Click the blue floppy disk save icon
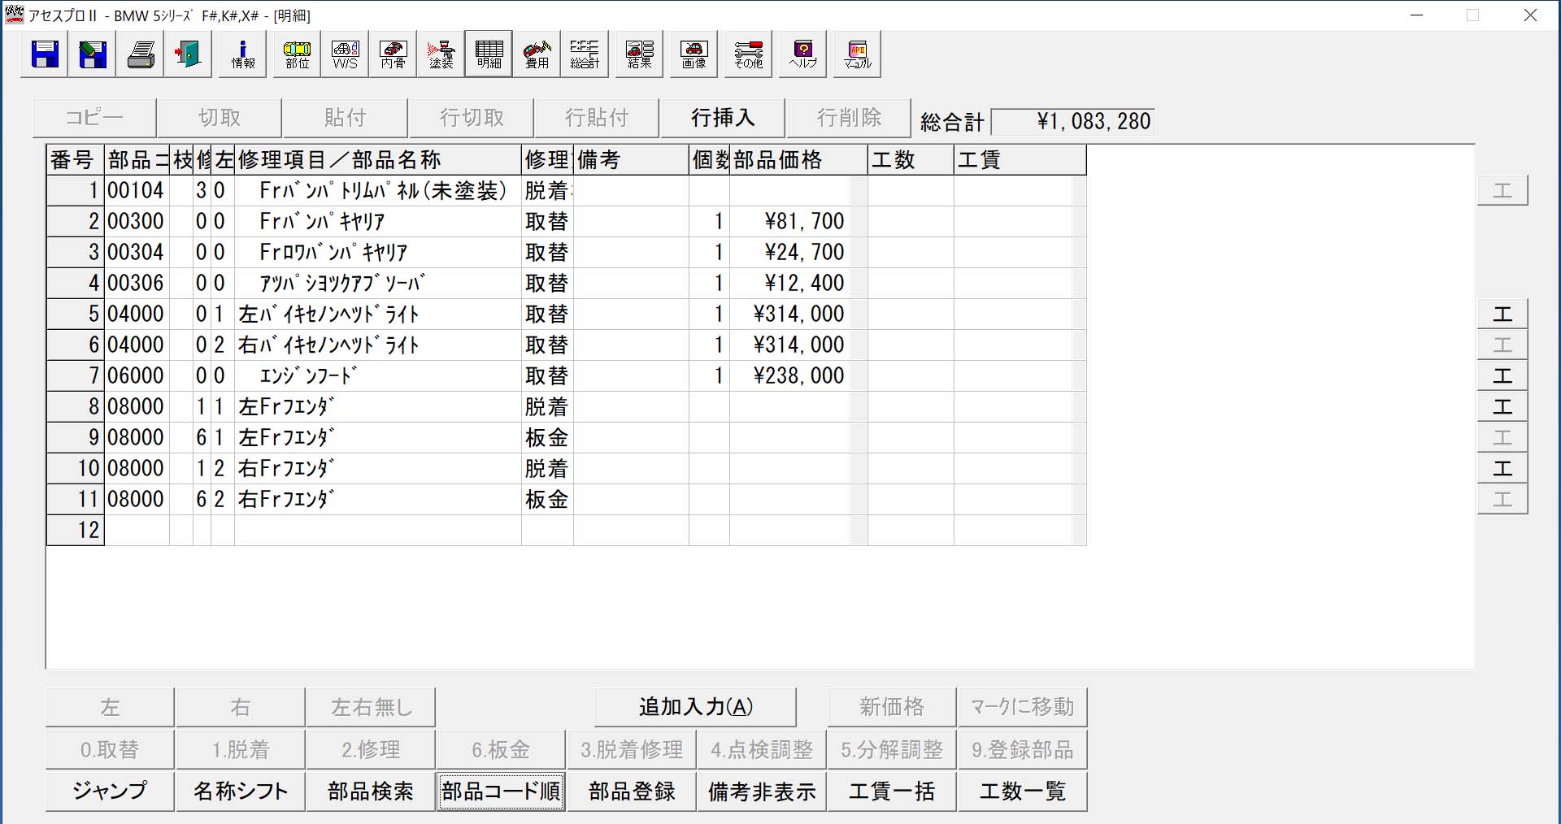 click(x=45, y=54)
